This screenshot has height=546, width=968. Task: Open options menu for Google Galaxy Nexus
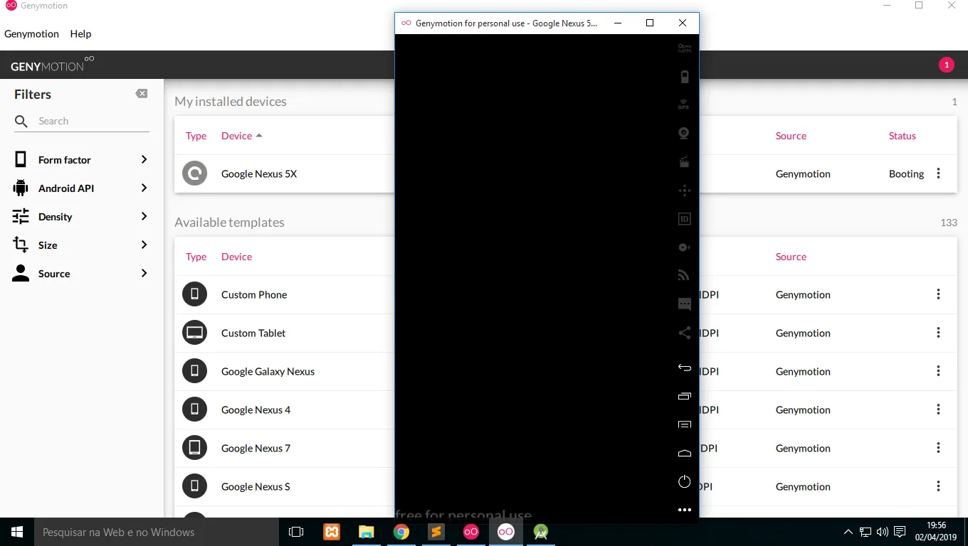click(938, 371)
